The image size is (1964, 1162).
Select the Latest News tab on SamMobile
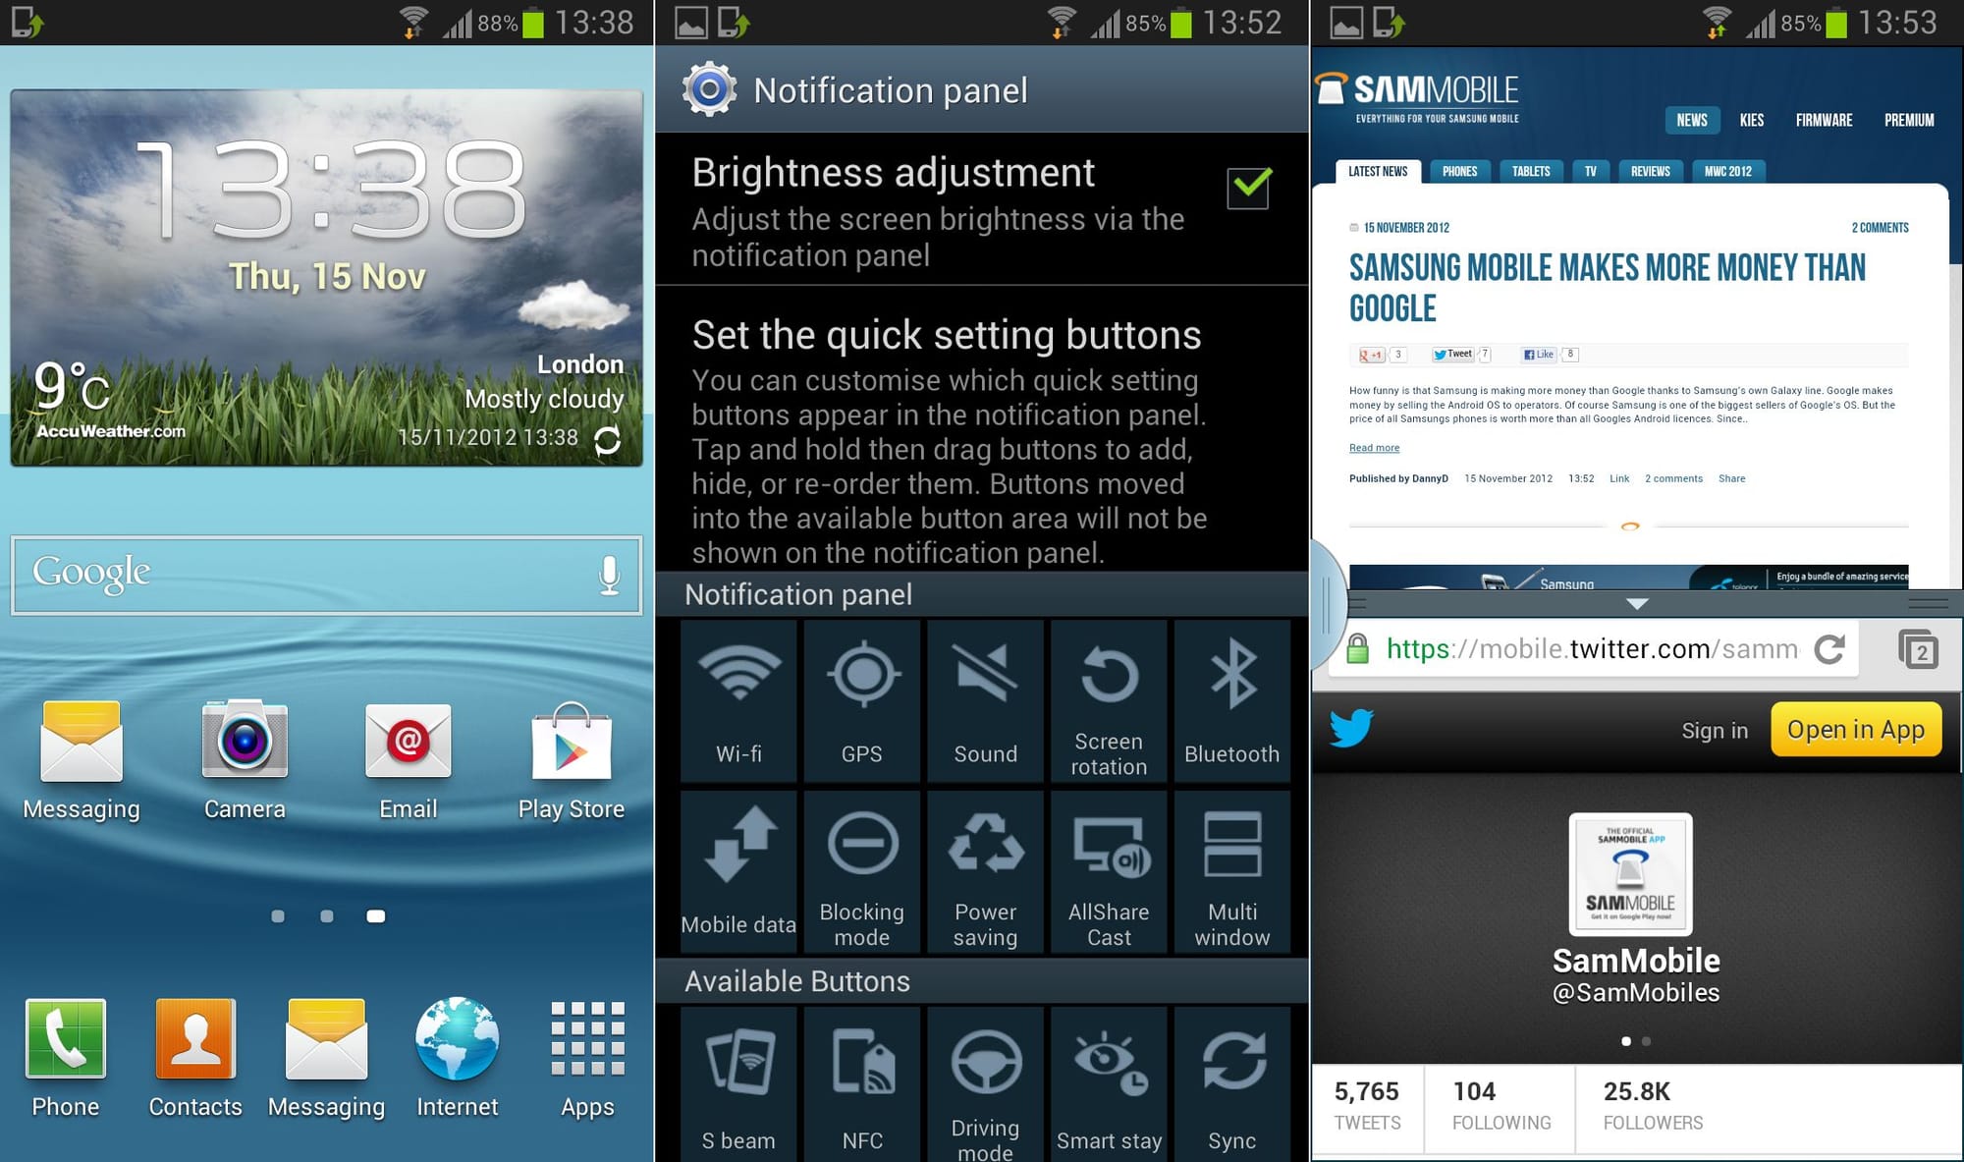pyautogui.click(x=1376, y=170)
